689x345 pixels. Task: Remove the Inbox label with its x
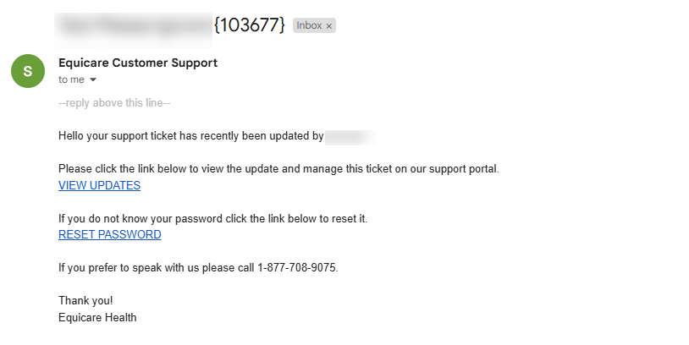point(330,25)
